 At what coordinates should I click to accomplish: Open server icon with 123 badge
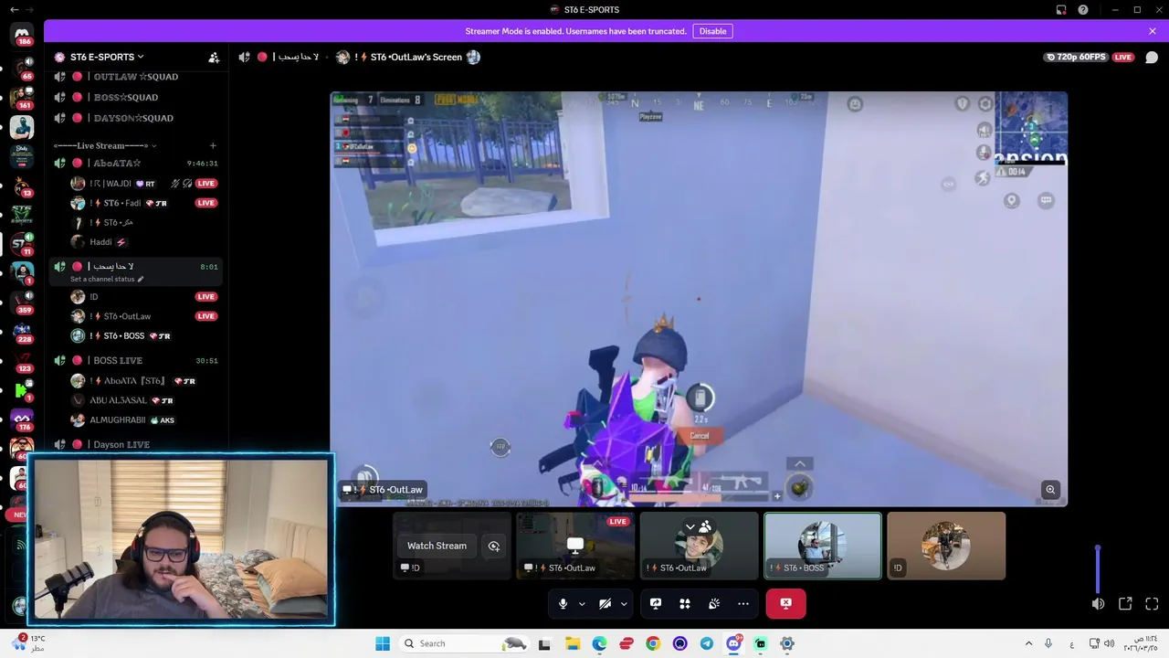[22, 360]
